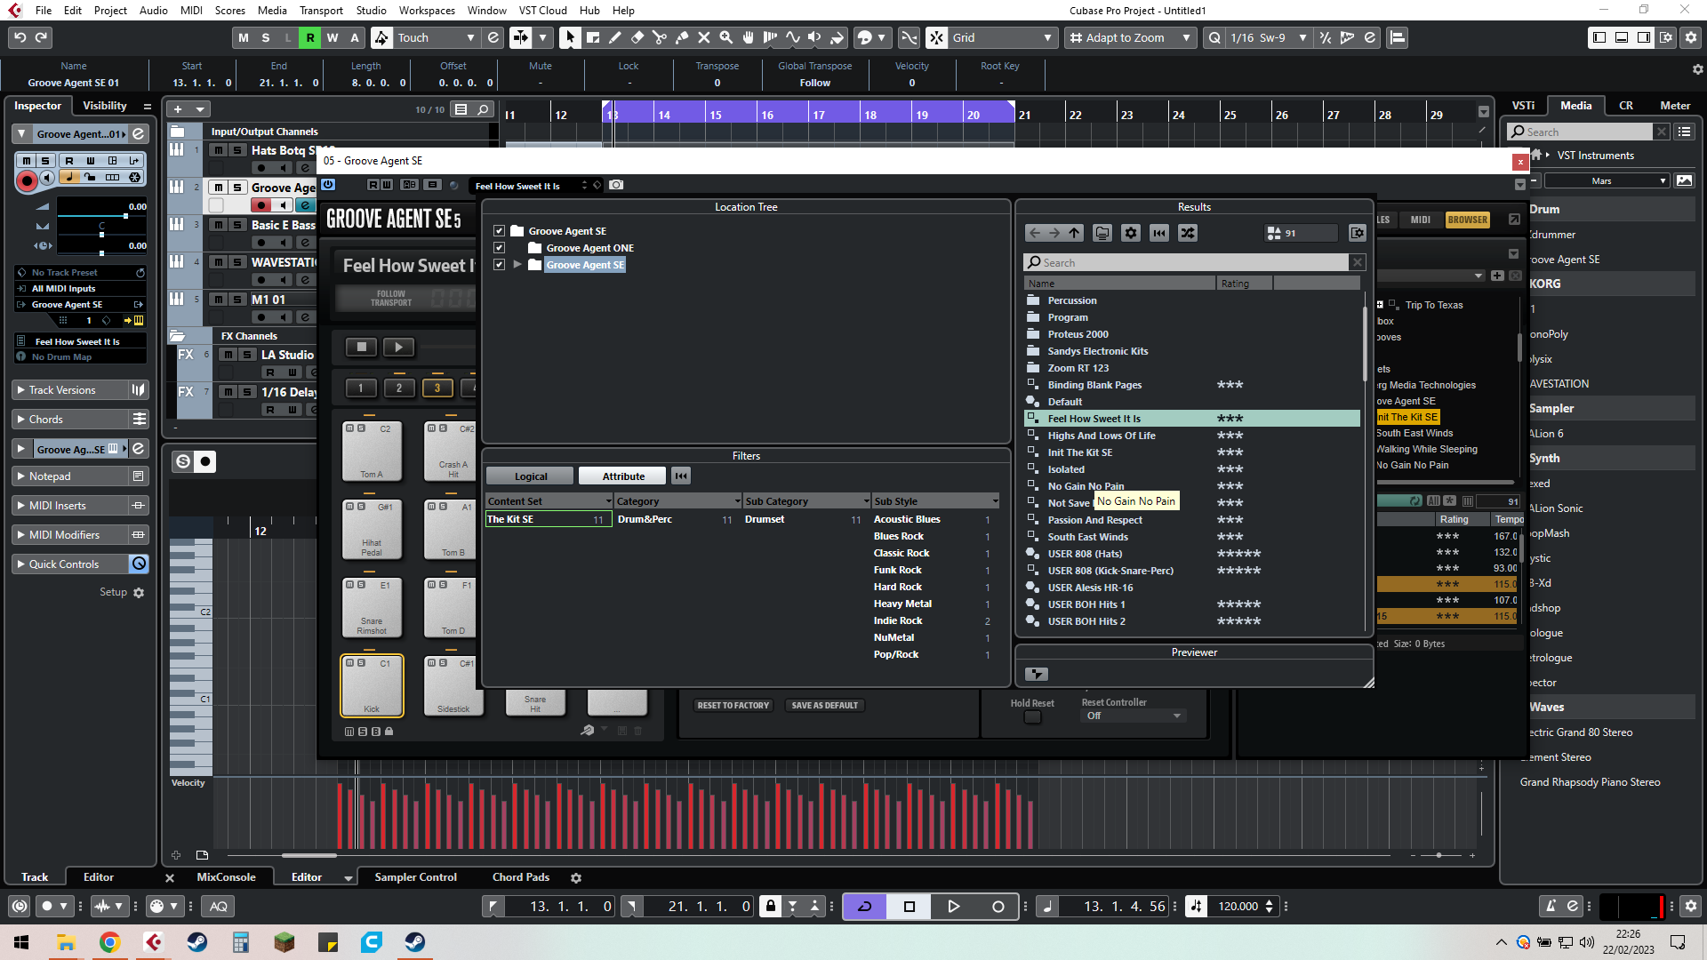The width and height of the screenshot is (1707, 960).
Task: Click the SAVE AS DEFAULT button
Action: pyautogui.click(x=824, y=706)
